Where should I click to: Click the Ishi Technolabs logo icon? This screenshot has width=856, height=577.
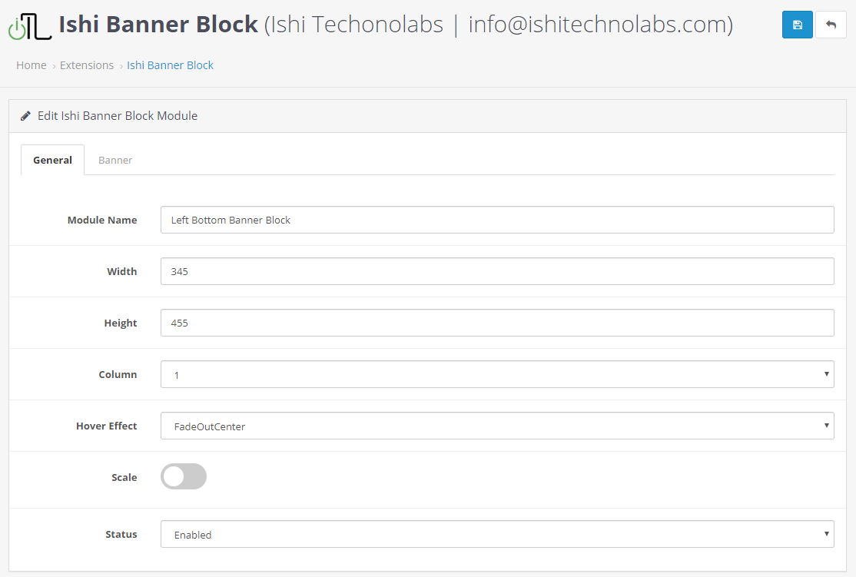tap(30, 26)
